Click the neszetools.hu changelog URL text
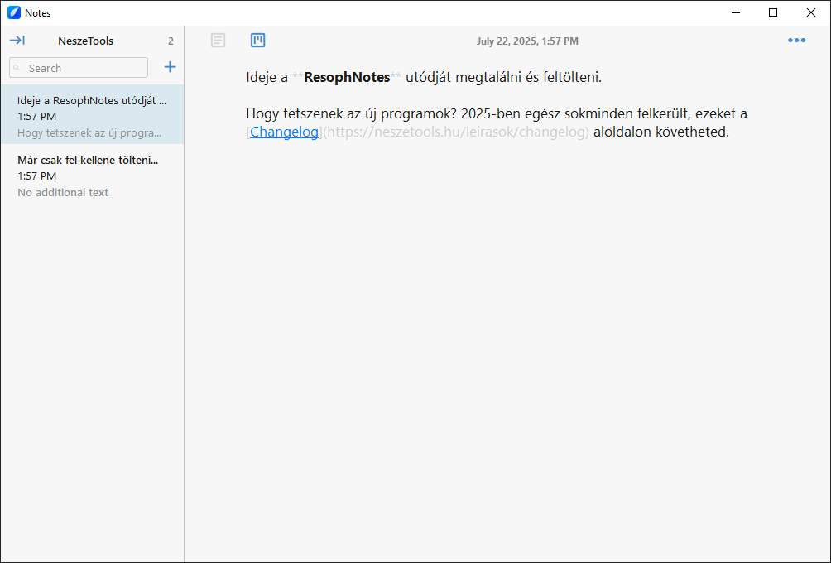The width and height of the screenshot is (831, 563). click(456, 132)
